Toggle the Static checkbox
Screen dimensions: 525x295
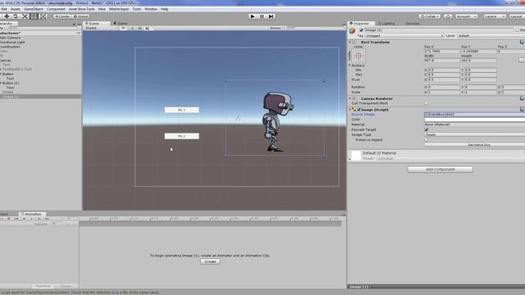[518, 30]
